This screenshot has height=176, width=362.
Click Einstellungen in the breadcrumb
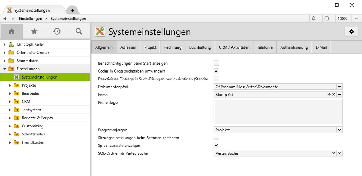pos(31,19)
